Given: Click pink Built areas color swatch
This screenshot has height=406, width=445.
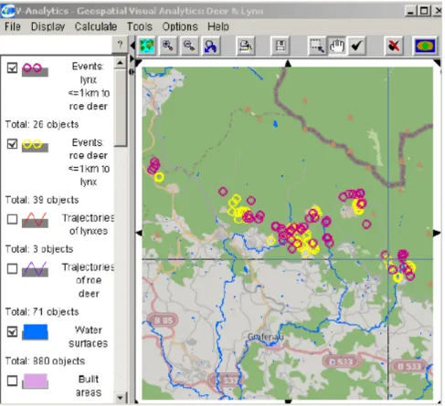Looking at the screenshot, I should click(x=35, y=381).
